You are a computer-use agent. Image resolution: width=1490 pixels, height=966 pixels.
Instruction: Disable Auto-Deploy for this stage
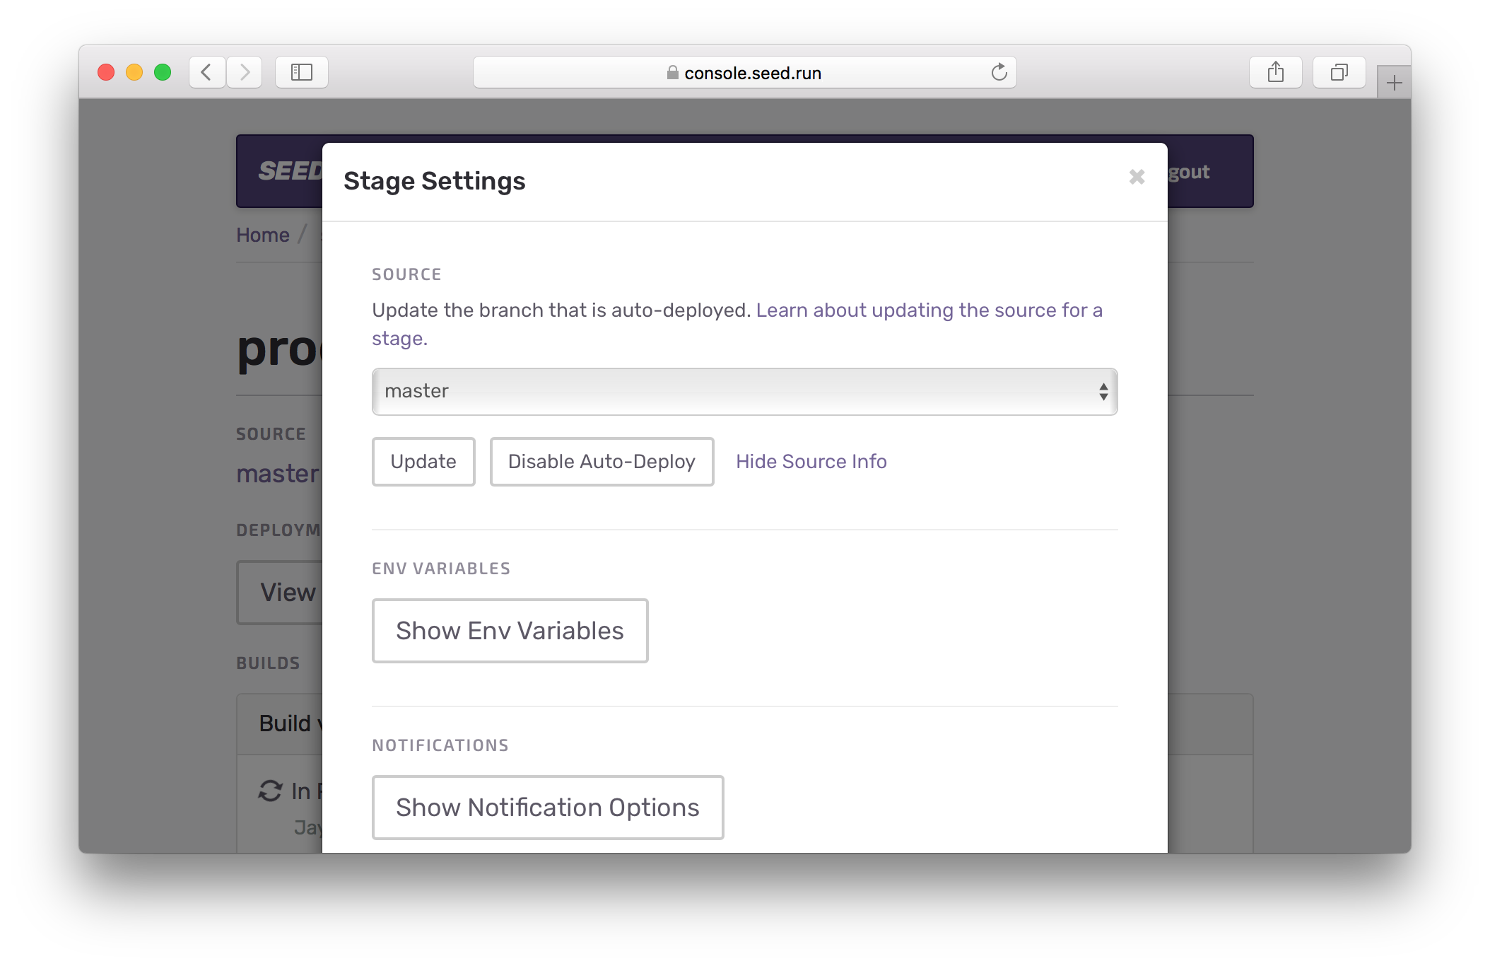tap(602, 462)
